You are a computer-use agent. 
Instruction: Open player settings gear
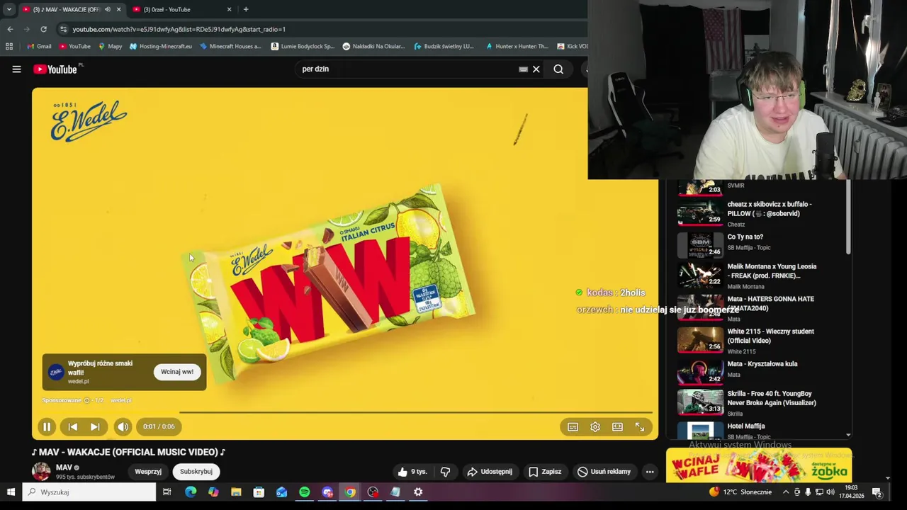595,426
